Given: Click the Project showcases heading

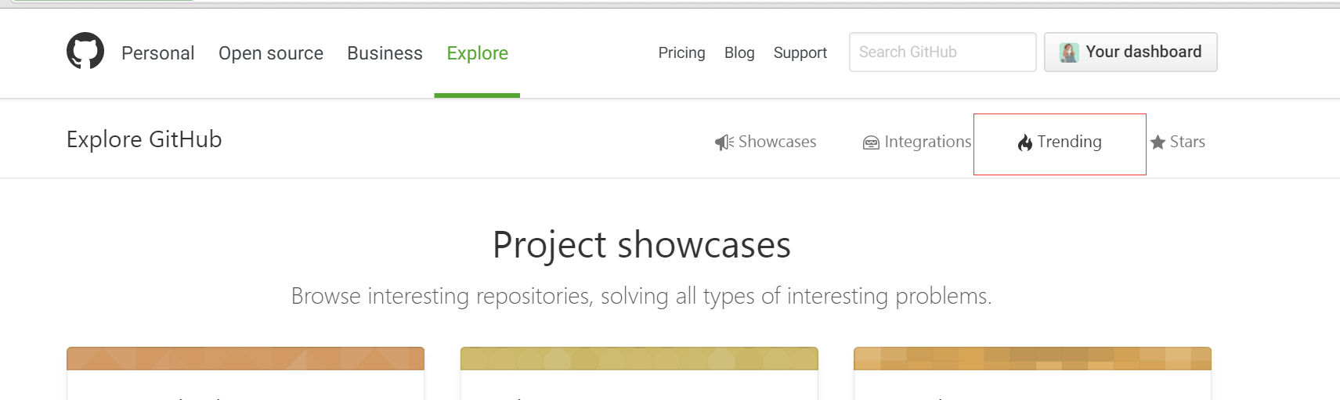Looking at the screenshot, I should point(641,245).
